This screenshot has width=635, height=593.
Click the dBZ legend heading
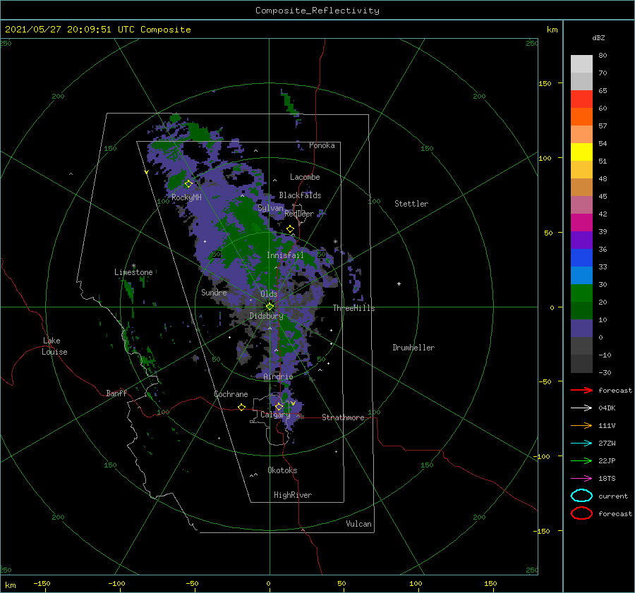[x=598, y=37]
